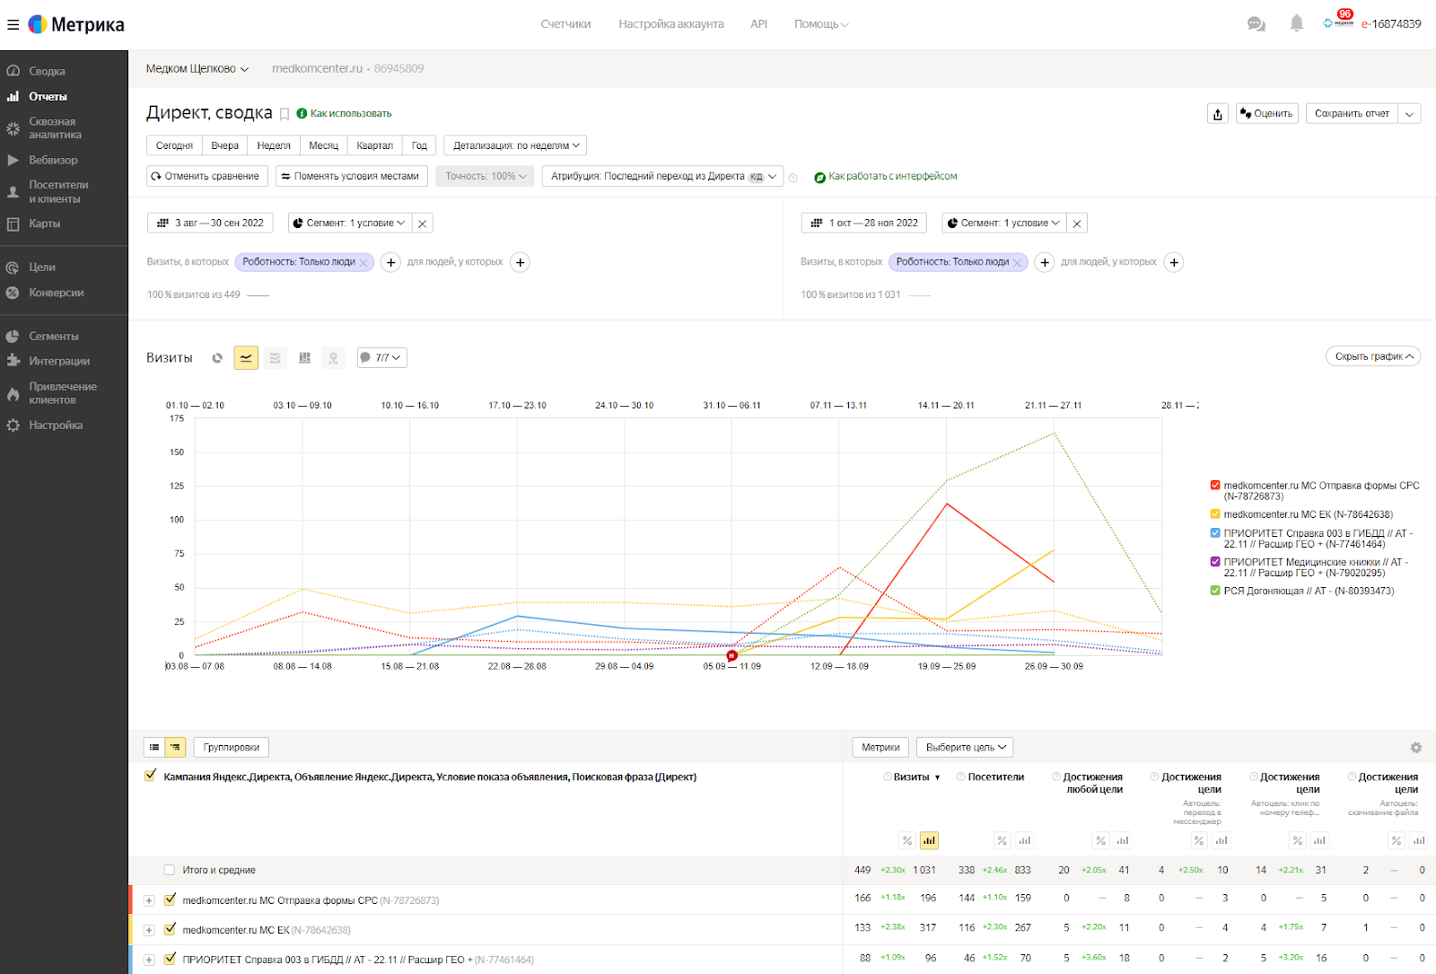
Task: Click the notifications bell icon
Action: [1296, 24]
